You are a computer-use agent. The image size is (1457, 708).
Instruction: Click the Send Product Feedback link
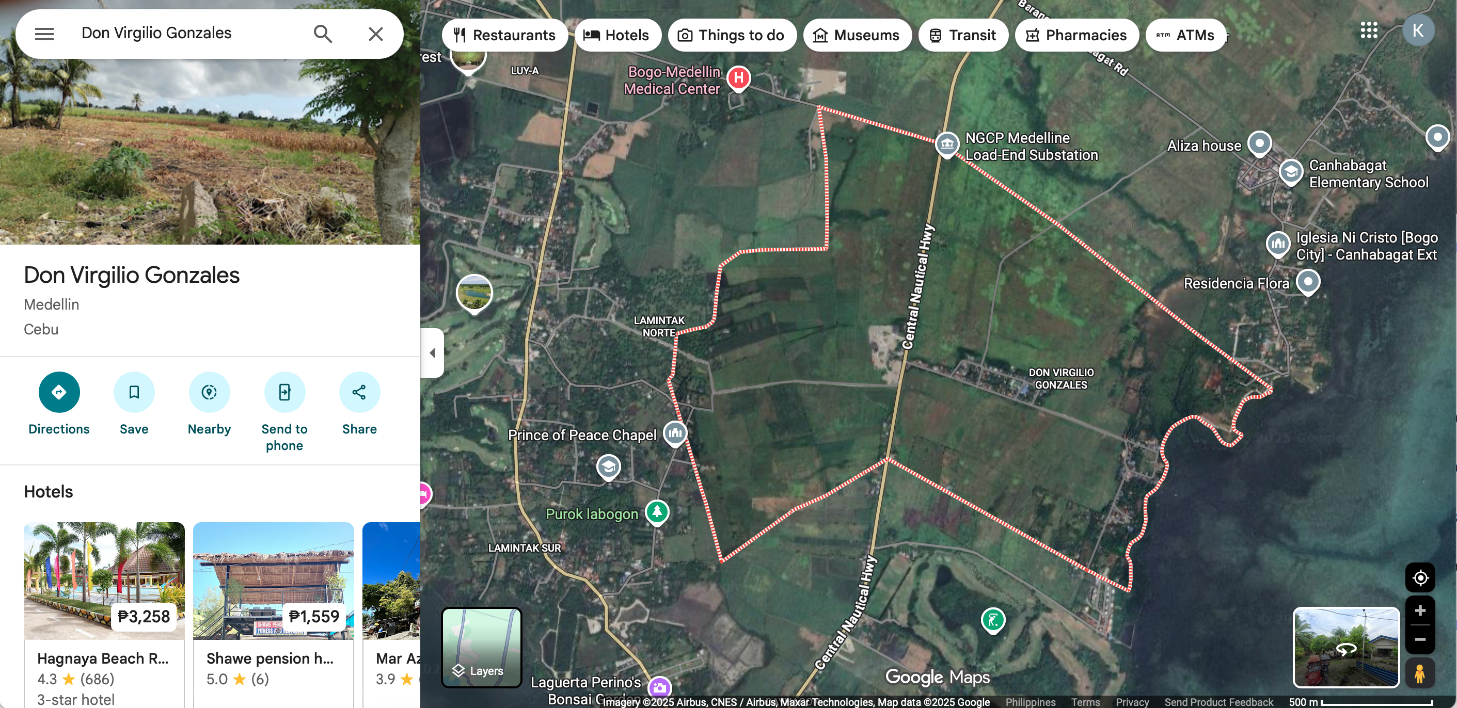[x=1219, y=702]
